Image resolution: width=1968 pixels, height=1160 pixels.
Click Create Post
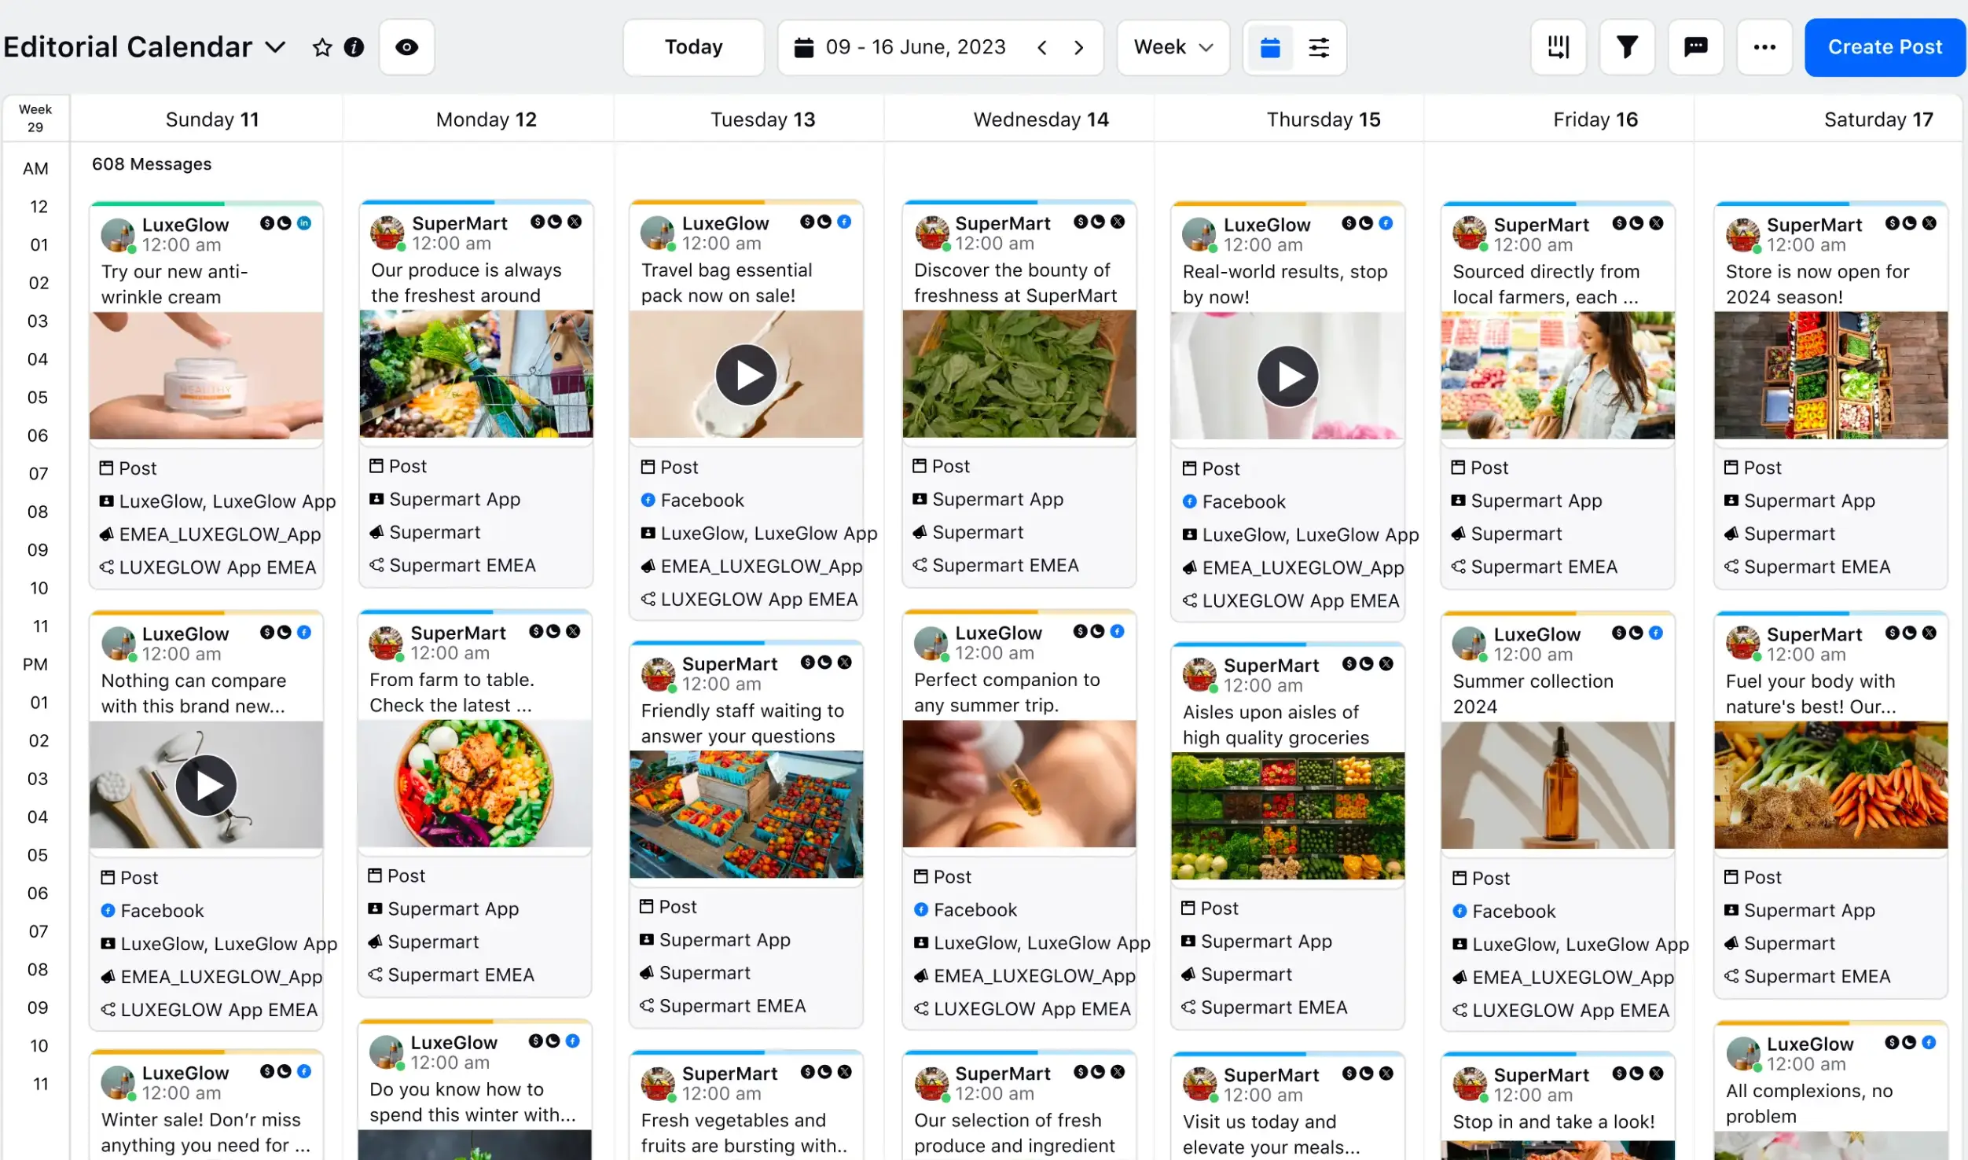[1885, 47]
